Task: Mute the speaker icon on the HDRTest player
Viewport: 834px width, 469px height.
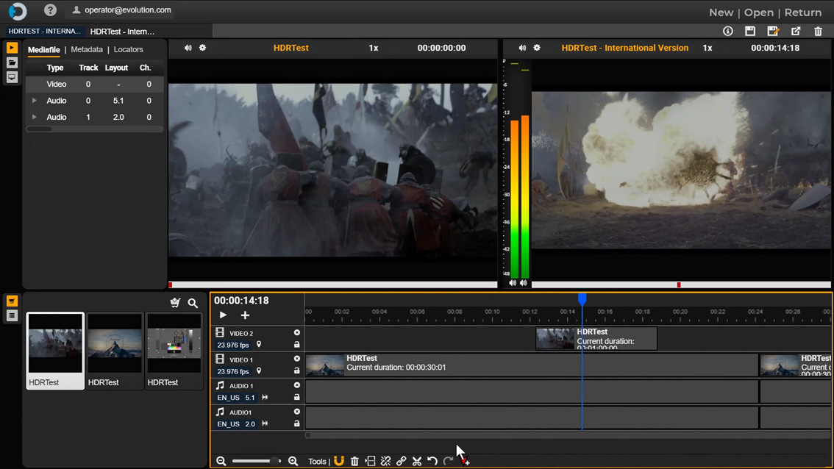Action: click(188, 48)
